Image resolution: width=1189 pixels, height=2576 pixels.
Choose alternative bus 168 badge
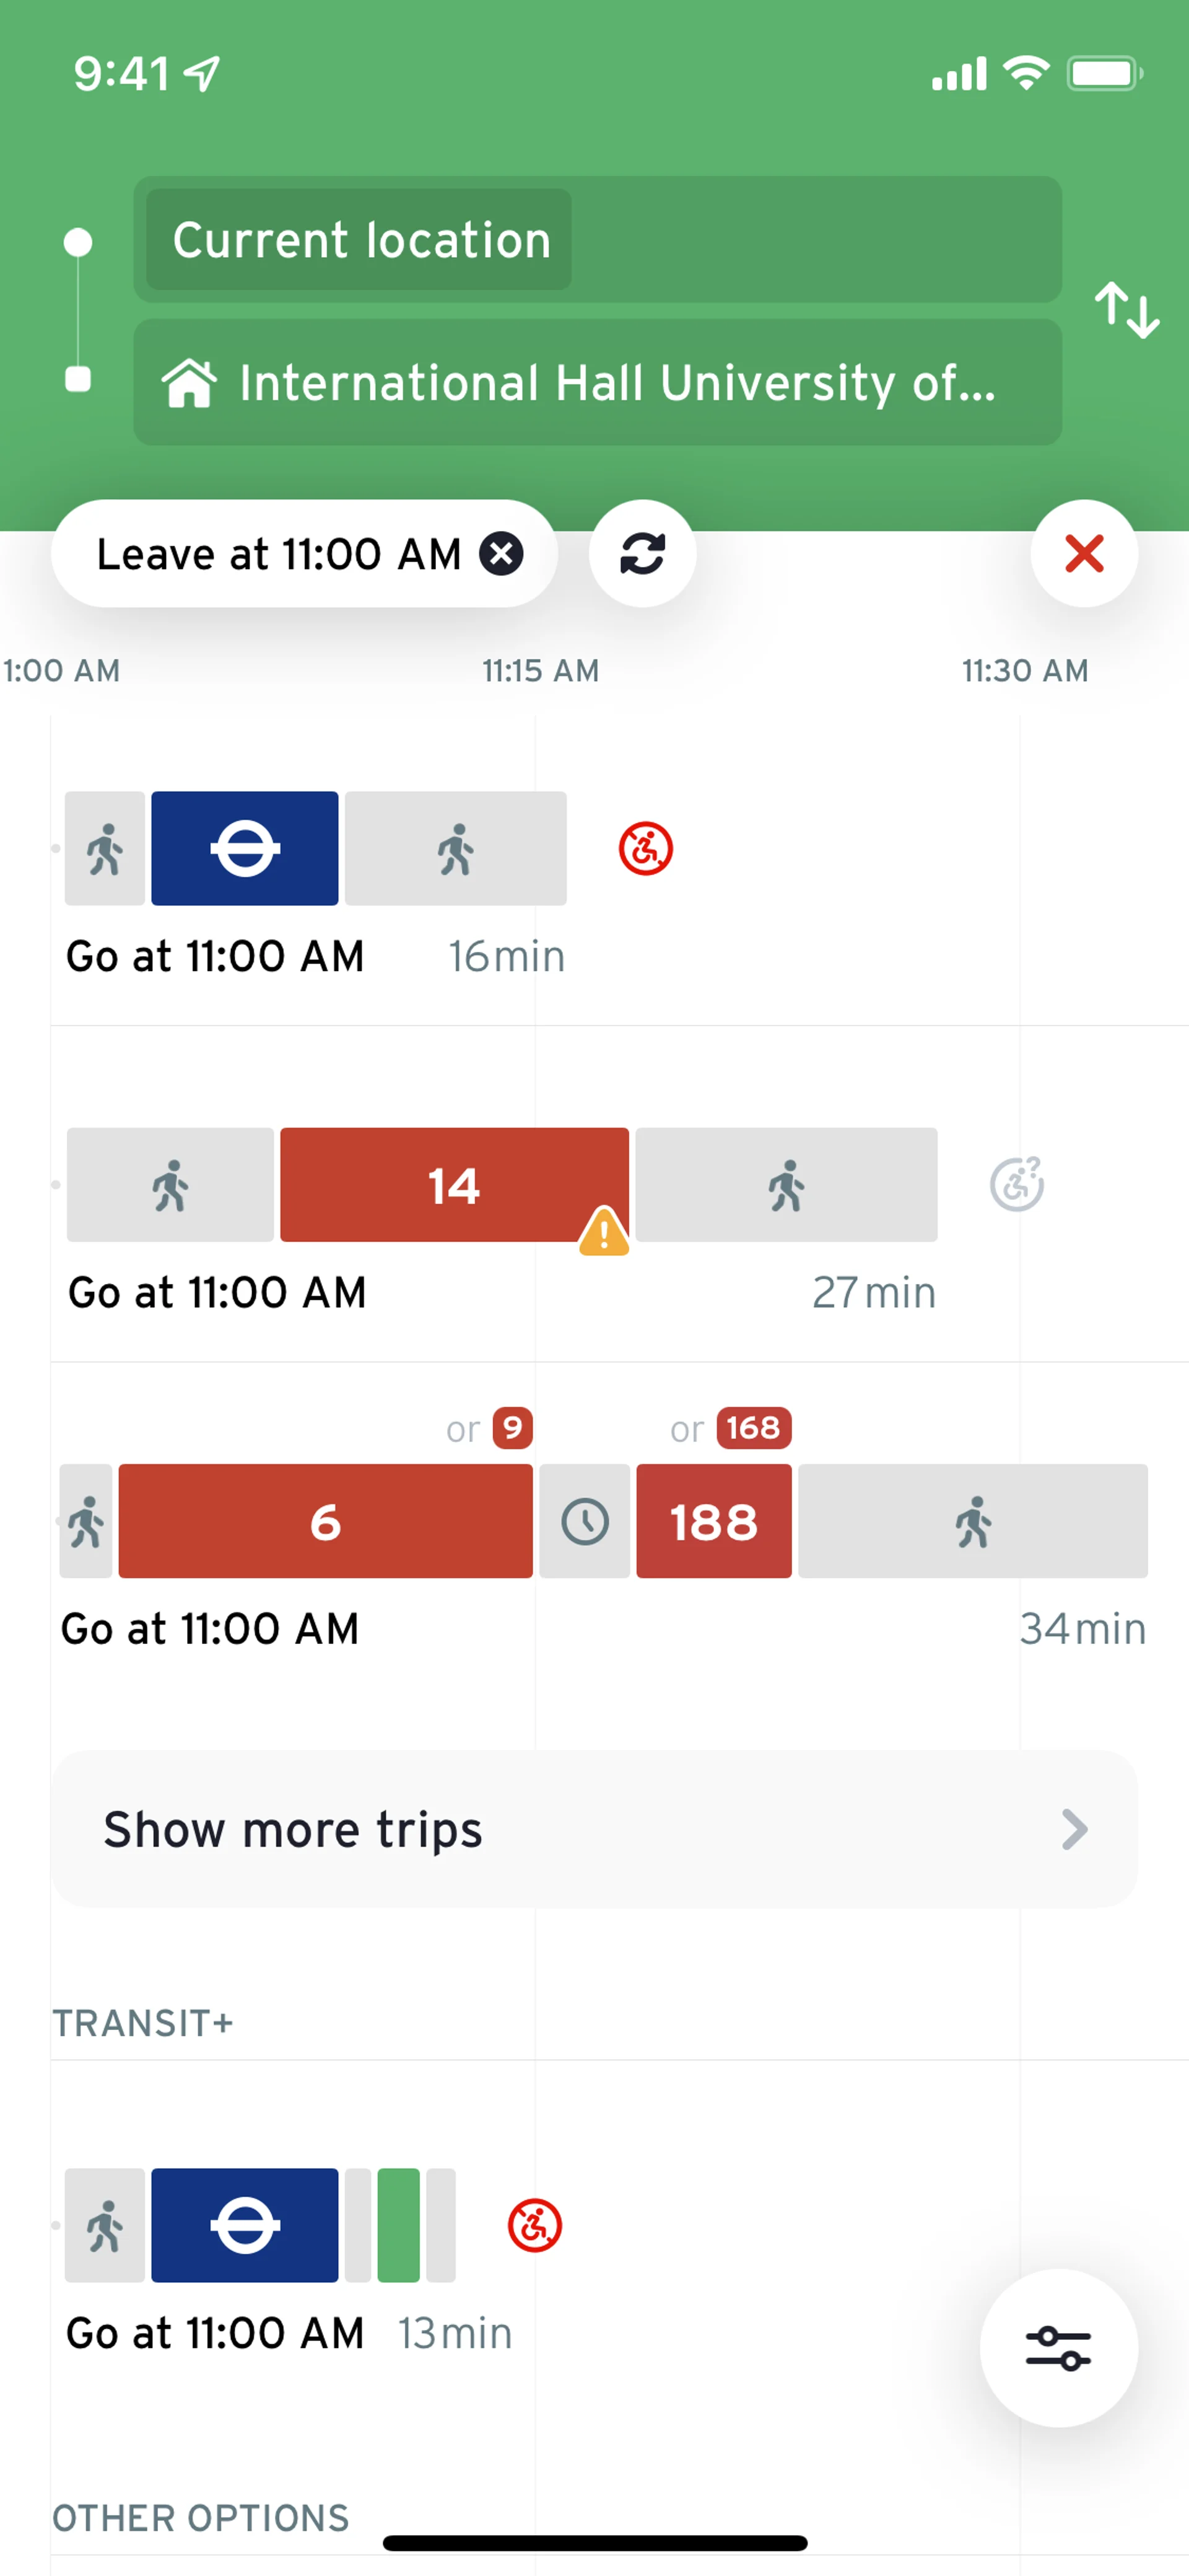(754, 1427)
